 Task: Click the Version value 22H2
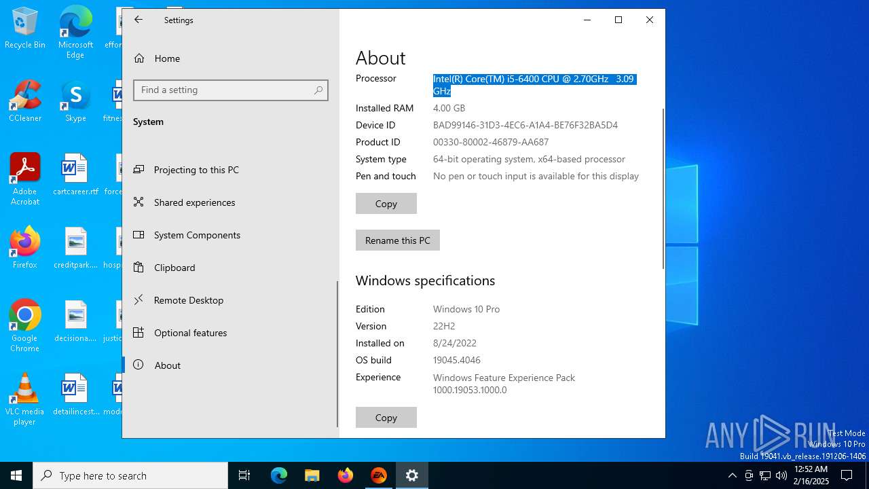click(444, 326)
